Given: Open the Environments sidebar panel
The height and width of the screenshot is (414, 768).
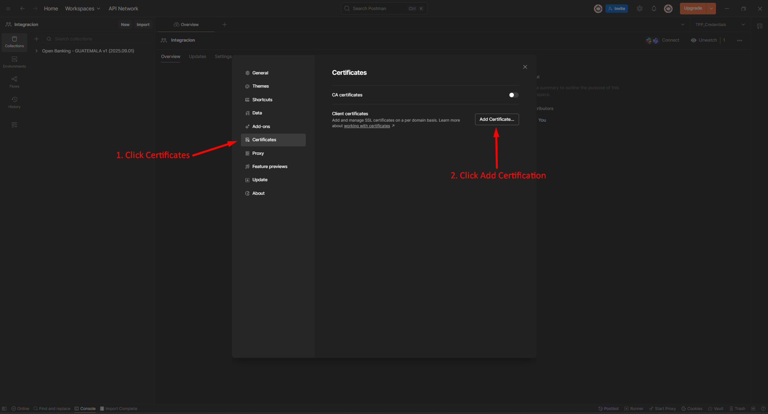Looking at the screenshot, I should [x=14, y=62].
